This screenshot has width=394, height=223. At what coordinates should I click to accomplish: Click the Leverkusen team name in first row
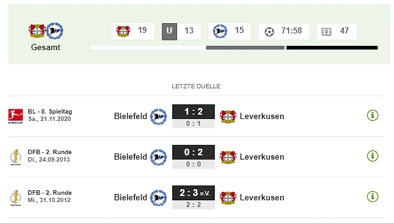click(x=262, y=116)
